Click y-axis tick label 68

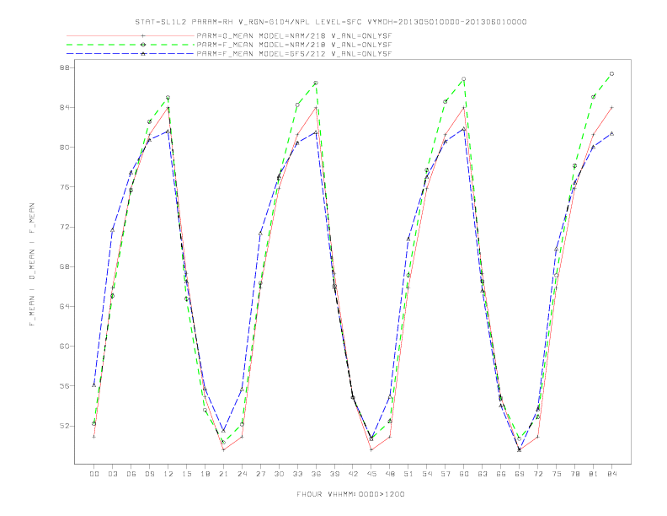click(x=66, y=267)
